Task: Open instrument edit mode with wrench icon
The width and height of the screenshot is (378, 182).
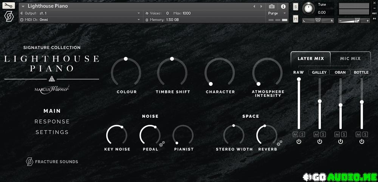Action: 9,6
